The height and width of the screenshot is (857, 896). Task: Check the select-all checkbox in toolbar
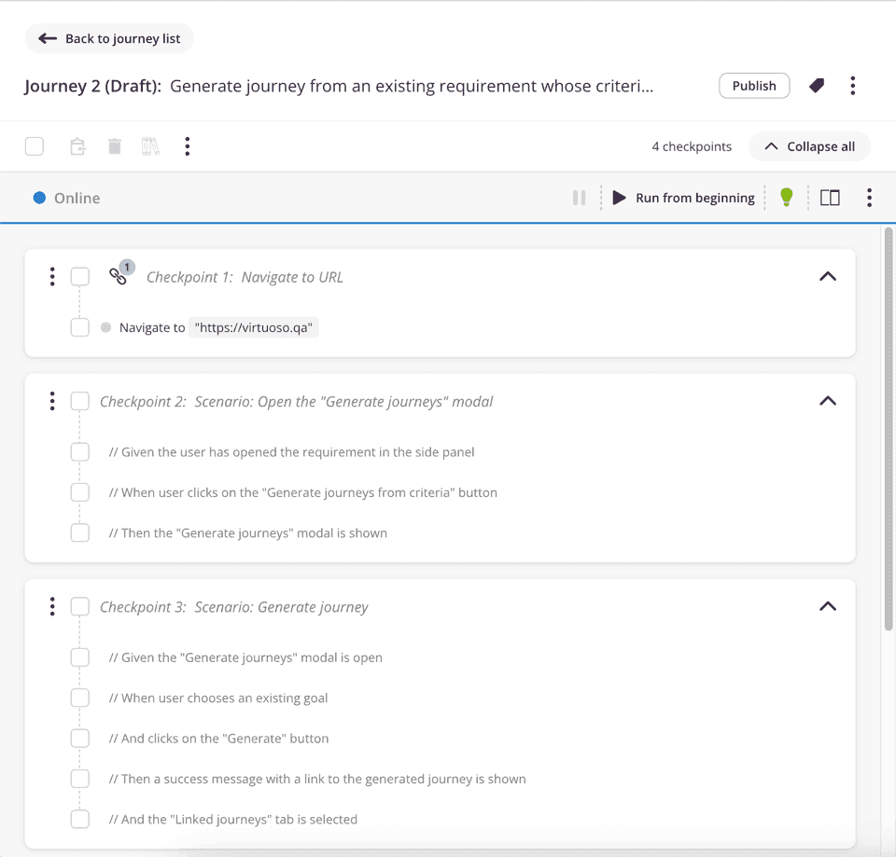[x=35, y=146]
